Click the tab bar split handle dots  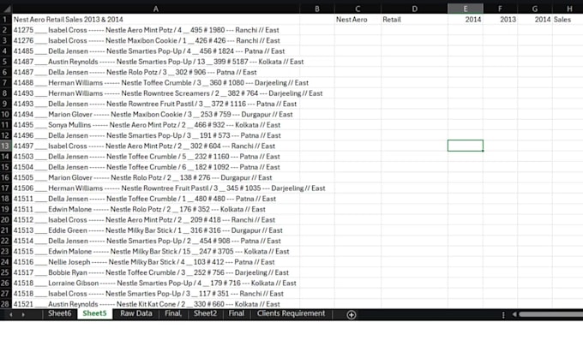point(503,315)
